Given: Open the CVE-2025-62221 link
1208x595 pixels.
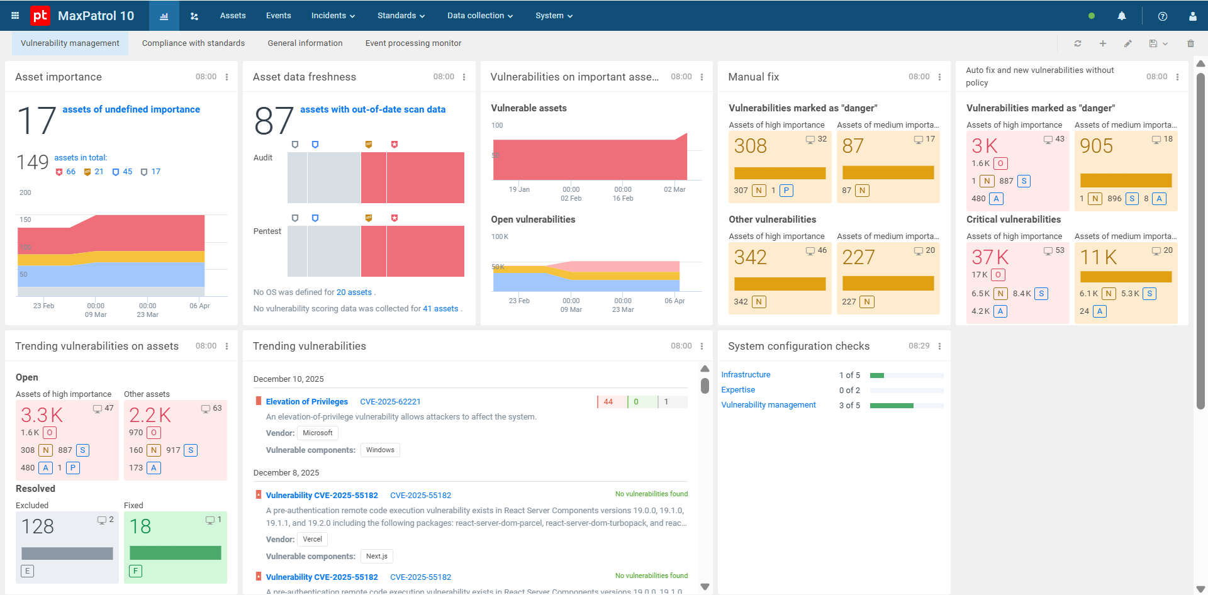Looking at the screenshot, I should point(390,402).
